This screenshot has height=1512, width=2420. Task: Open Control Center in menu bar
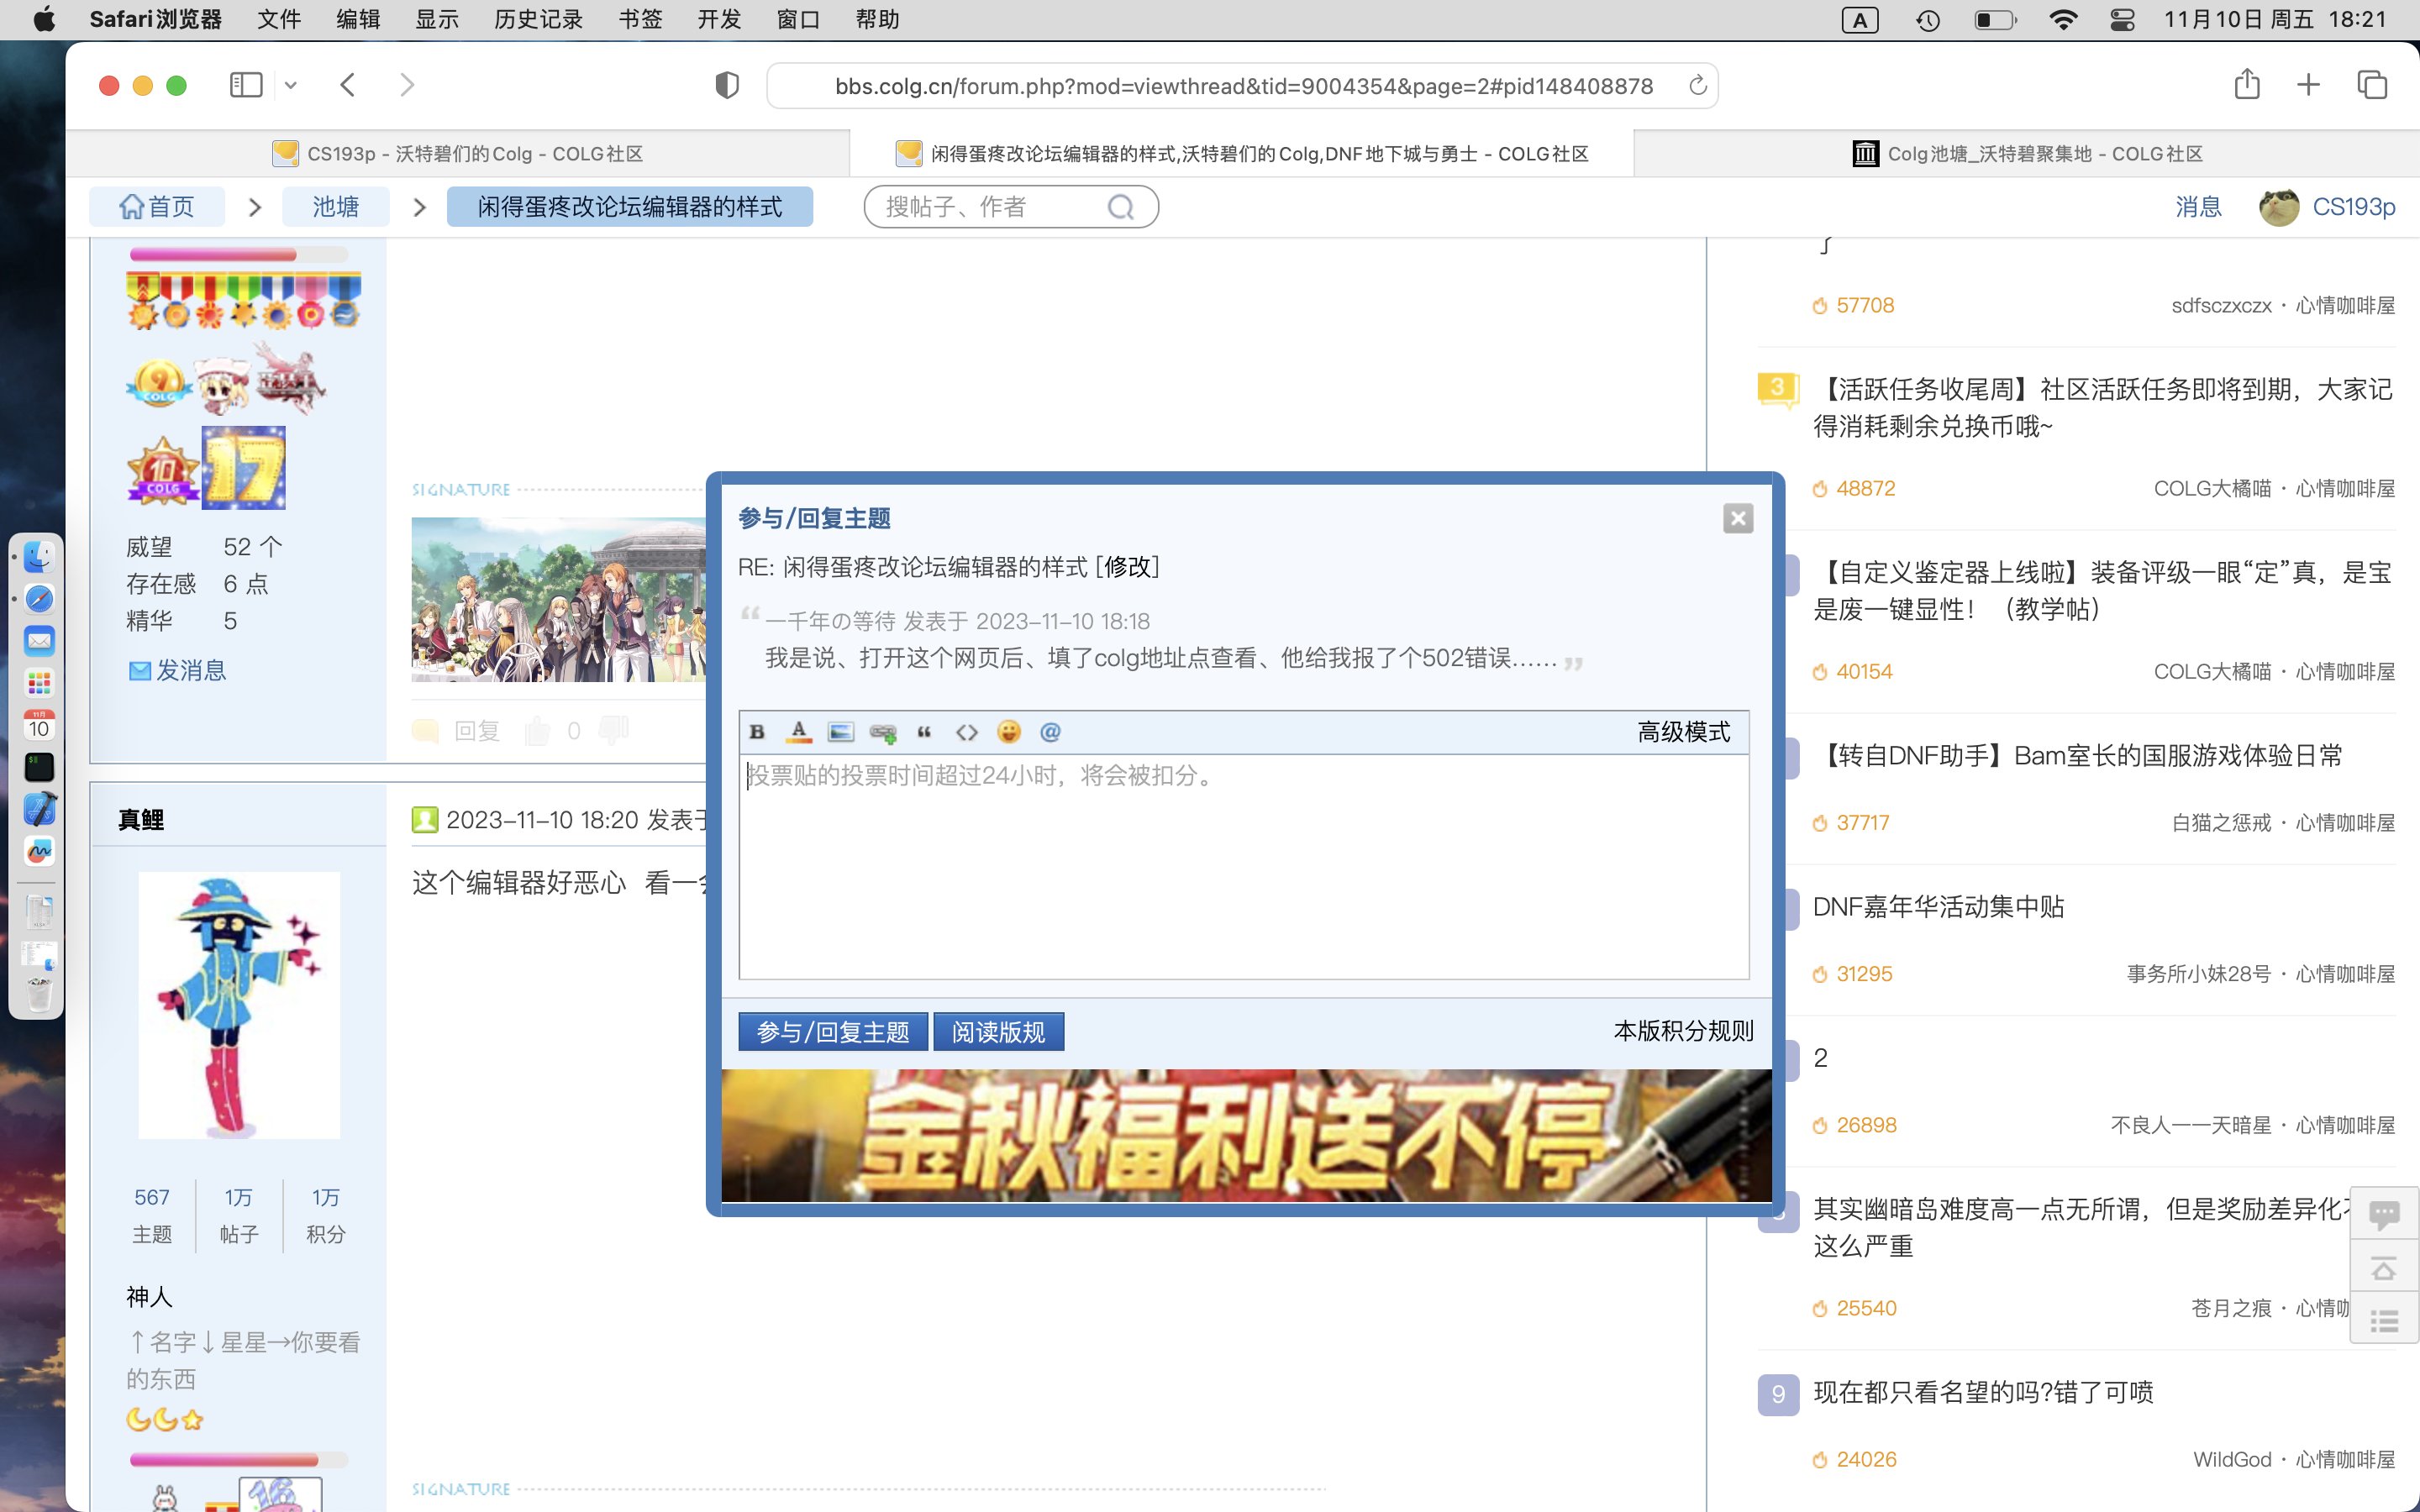click(x=2122, y=20)
